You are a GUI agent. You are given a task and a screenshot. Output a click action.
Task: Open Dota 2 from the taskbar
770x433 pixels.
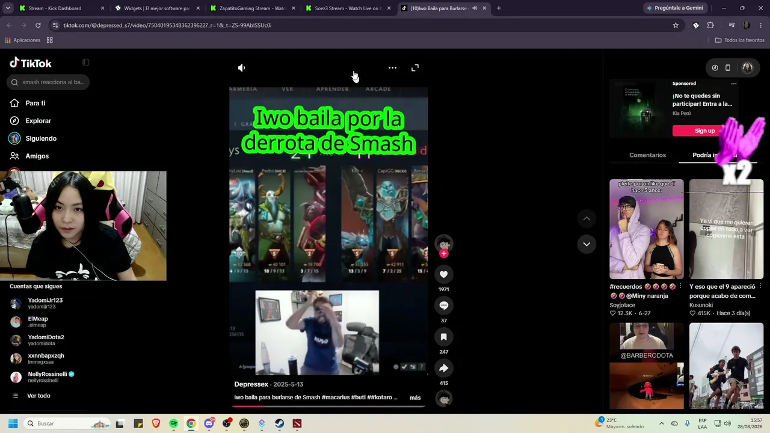(297, 423)
